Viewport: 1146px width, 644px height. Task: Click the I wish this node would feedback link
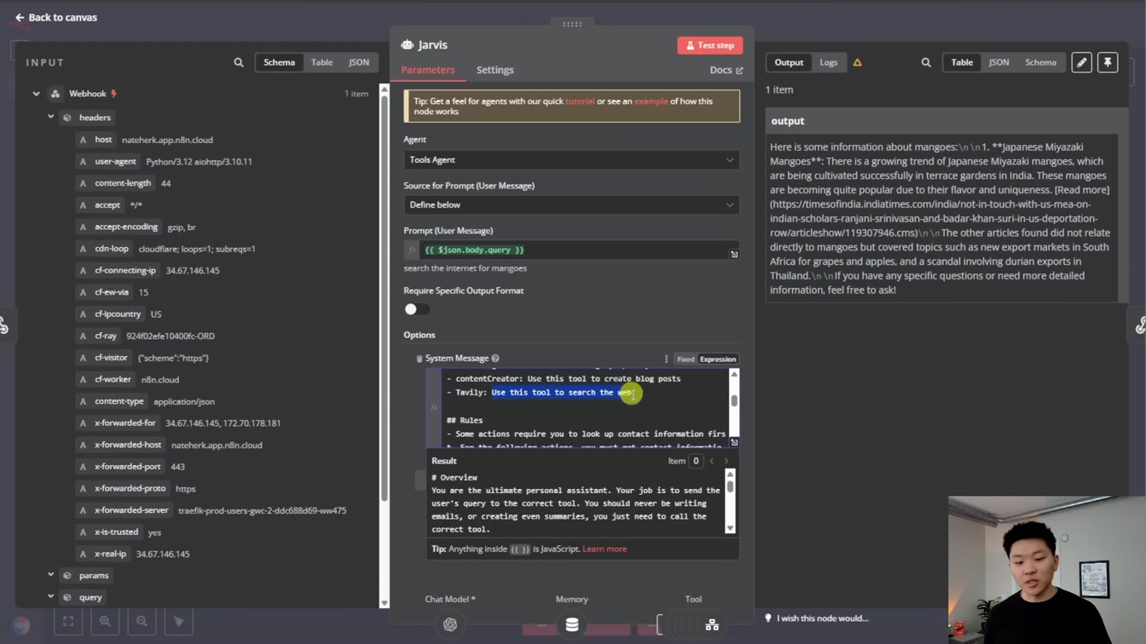tap(816, 618)
